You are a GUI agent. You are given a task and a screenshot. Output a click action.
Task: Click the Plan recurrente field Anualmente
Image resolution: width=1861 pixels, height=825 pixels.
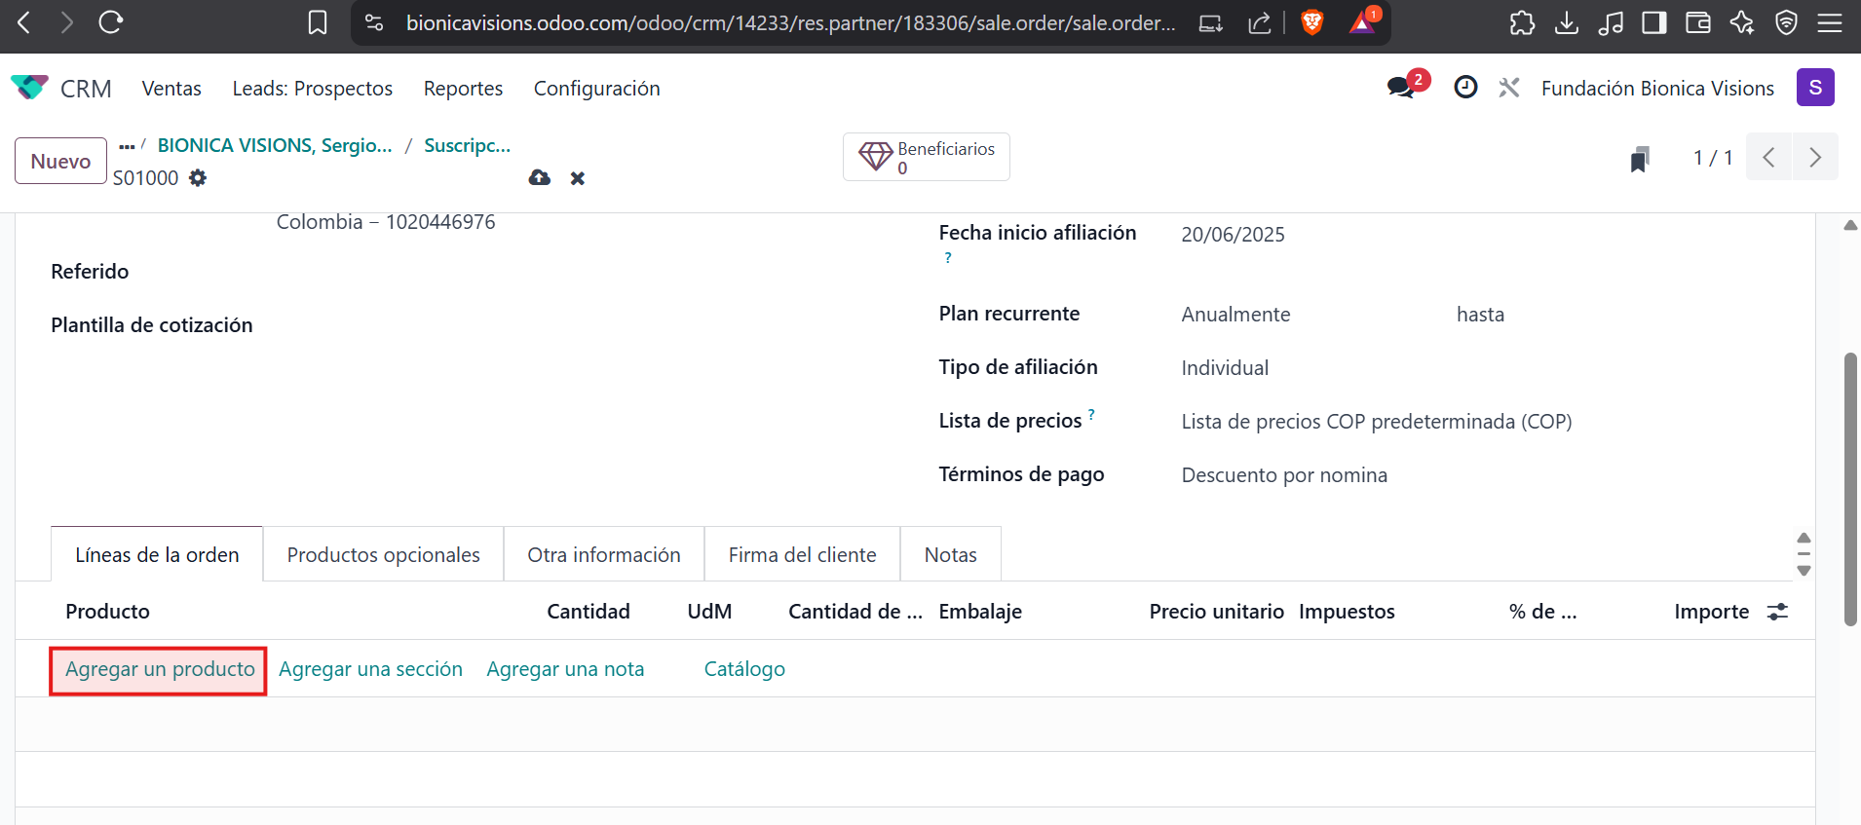pos(1235,315)
